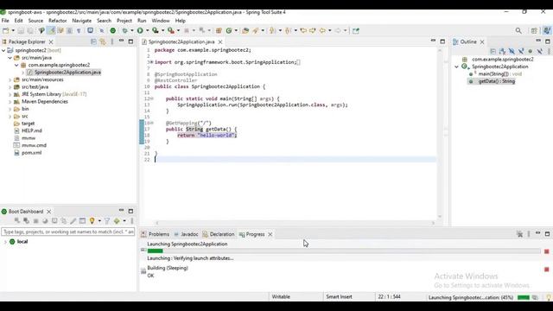Toggle the Boot Dashboard filter funnel icon
This screenshot has height=311, width=553.
pyautogui.click(x=107, y=221)
